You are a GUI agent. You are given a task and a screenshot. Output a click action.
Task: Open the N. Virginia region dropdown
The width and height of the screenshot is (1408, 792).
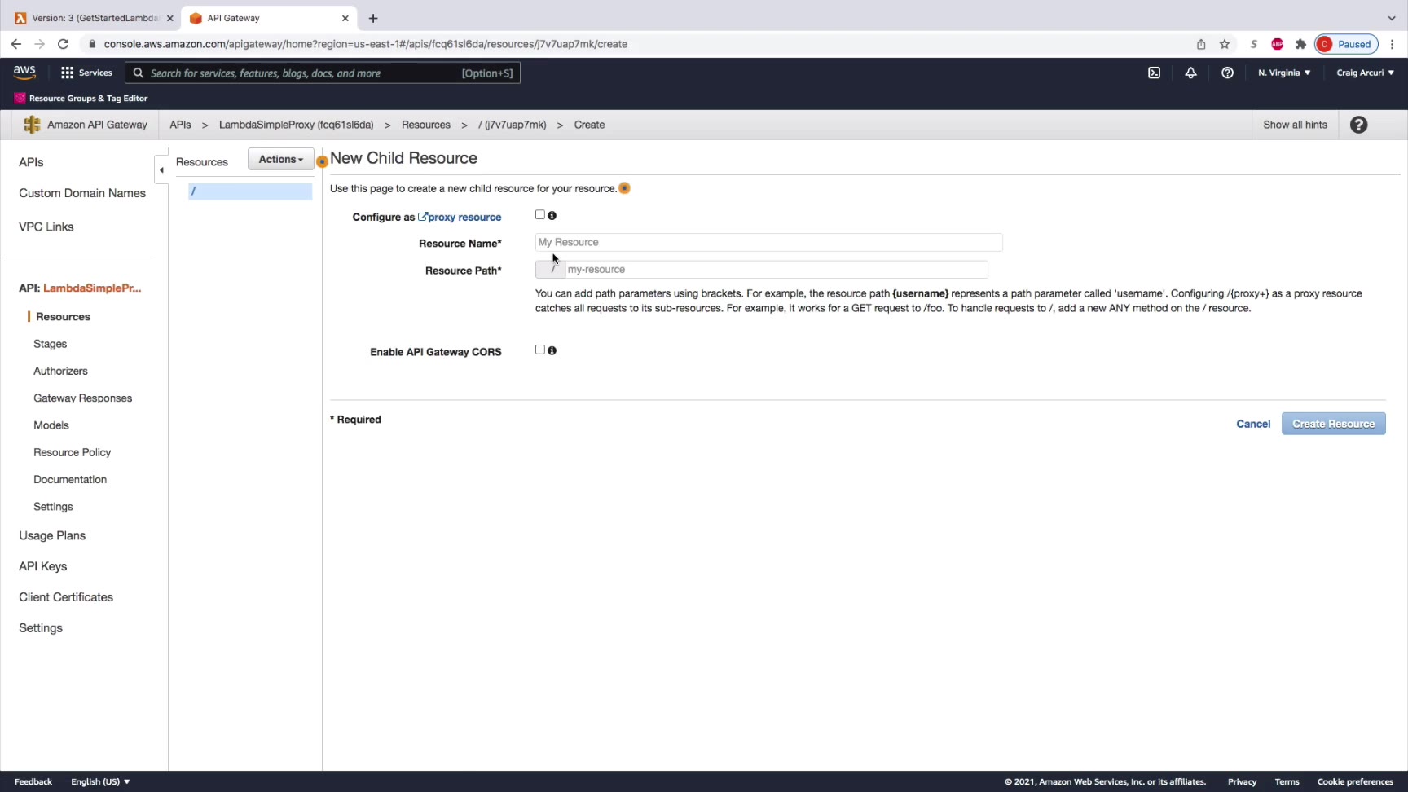coord(1284,73)
